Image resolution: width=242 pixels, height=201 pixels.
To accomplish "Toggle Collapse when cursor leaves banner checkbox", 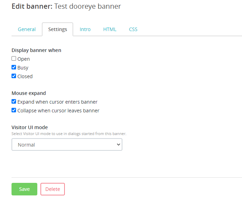I will (x=14, y=110).
